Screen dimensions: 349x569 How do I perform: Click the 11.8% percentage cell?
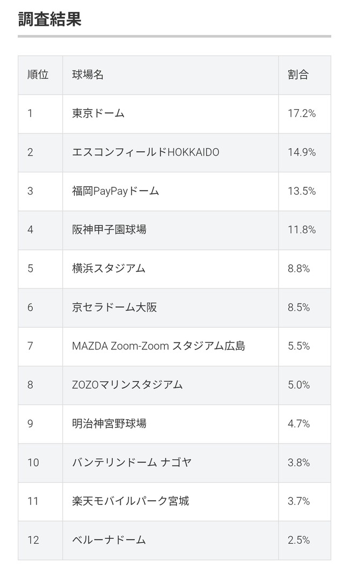click(301, 230)
